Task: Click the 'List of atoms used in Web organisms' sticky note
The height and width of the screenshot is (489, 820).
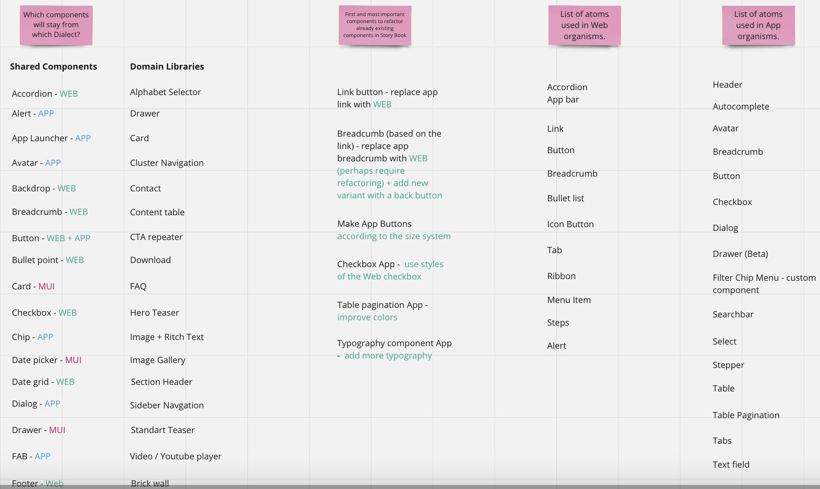Action: click(584, 25)
